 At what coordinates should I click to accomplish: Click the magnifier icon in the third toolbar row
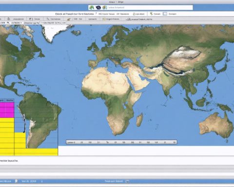tap(48, 19)
